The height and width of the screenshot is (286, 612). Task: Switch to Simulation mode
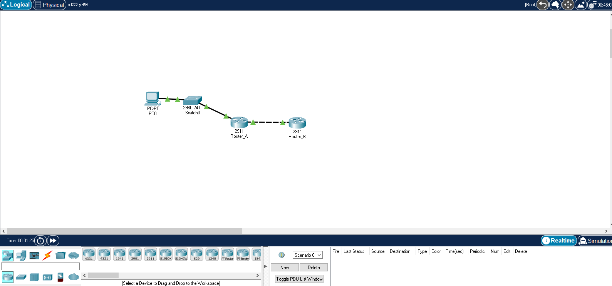coord(595,241)
